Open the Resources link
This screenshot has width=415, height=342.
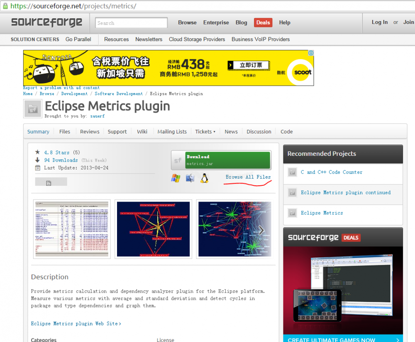click(117, 39)
